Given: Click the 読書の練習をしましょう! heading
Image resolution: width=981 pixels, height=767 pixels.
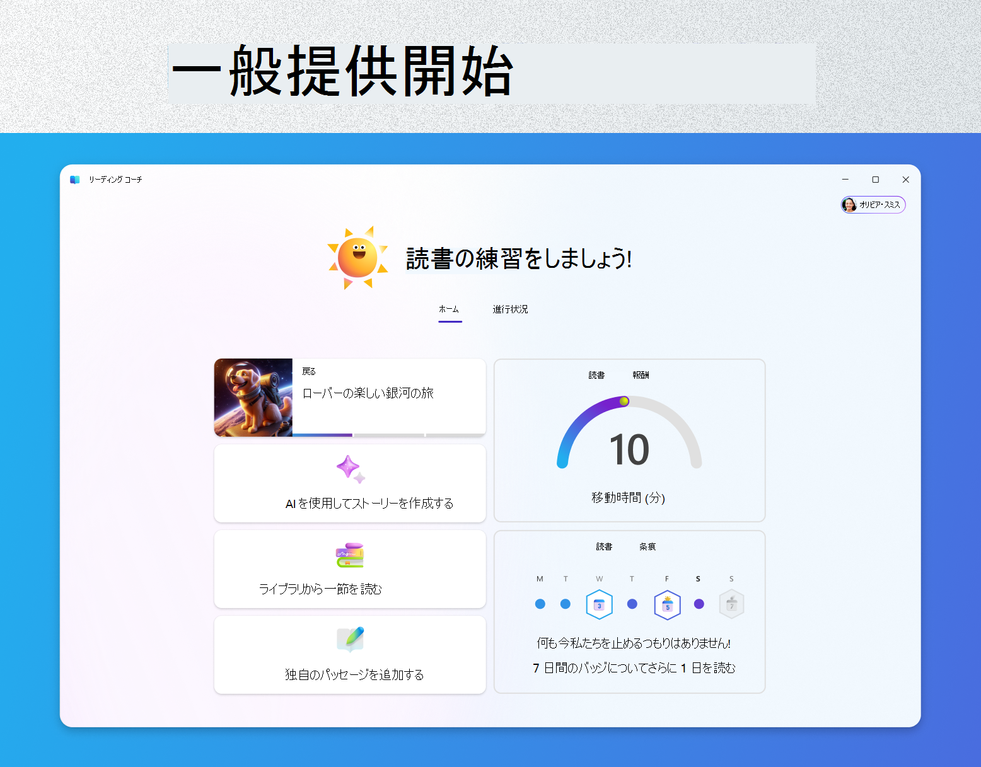Looking at the screenshot, I should (519, 259).
